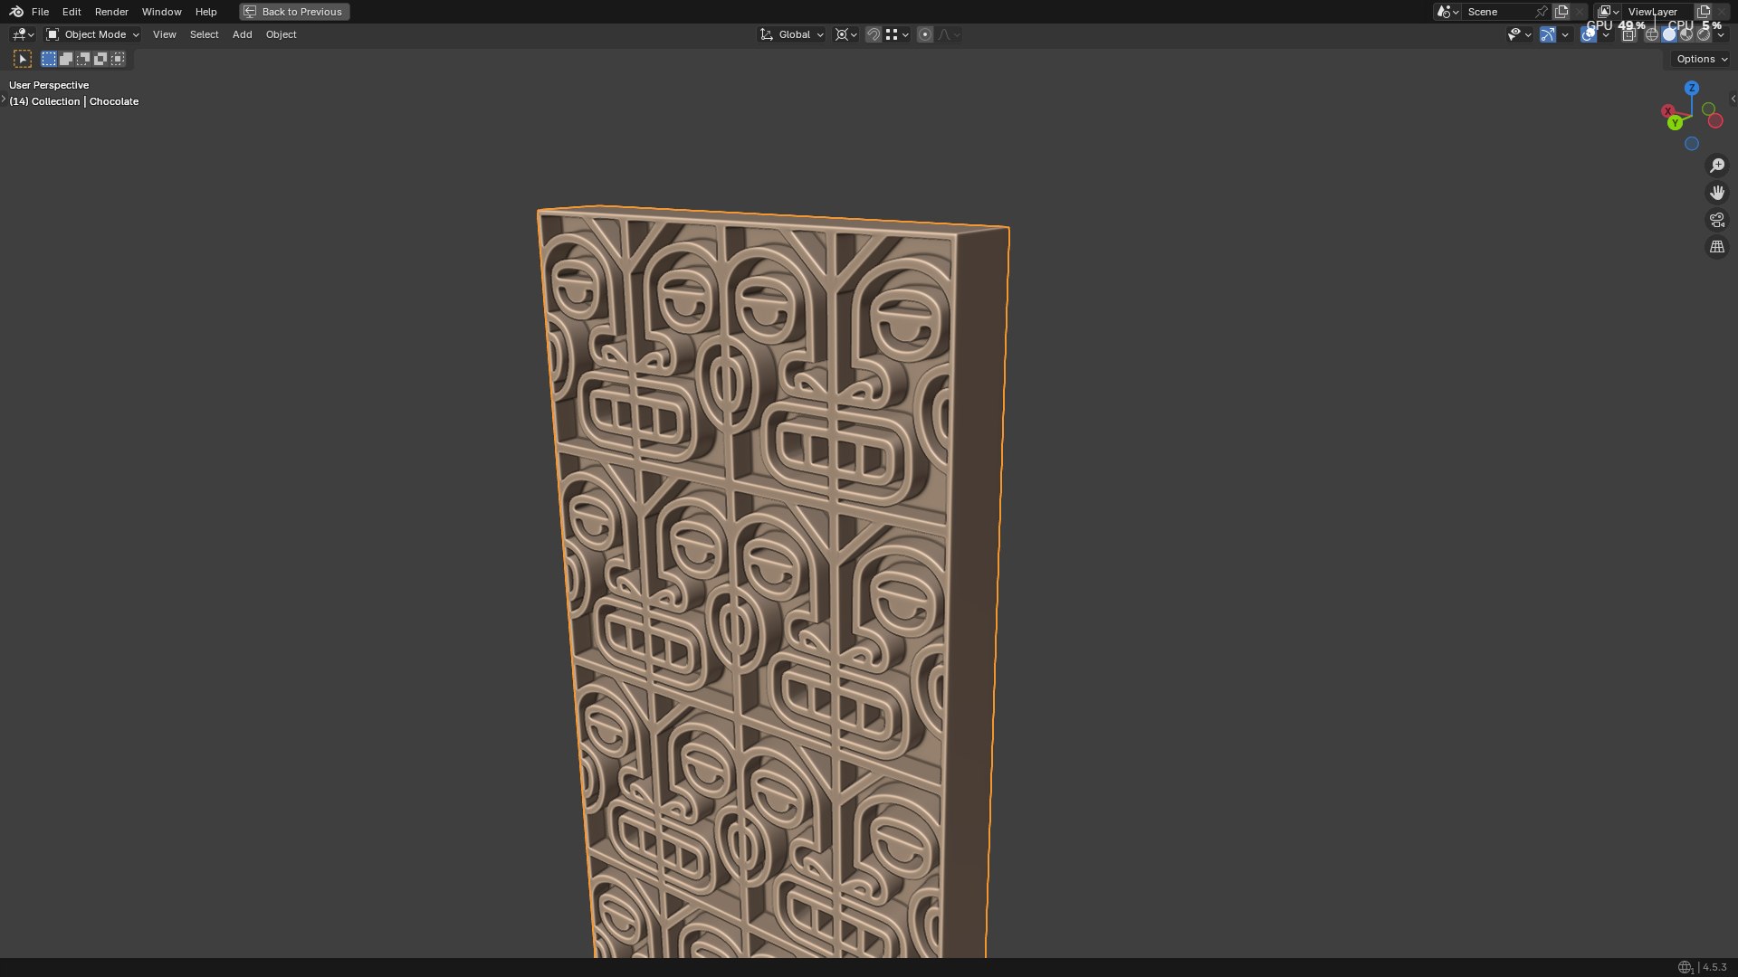Image resolution: width=1738 pixels, height=977 pixels.
Task: Switch to Wireframe viewport shading
Action: coord(1651,34)
